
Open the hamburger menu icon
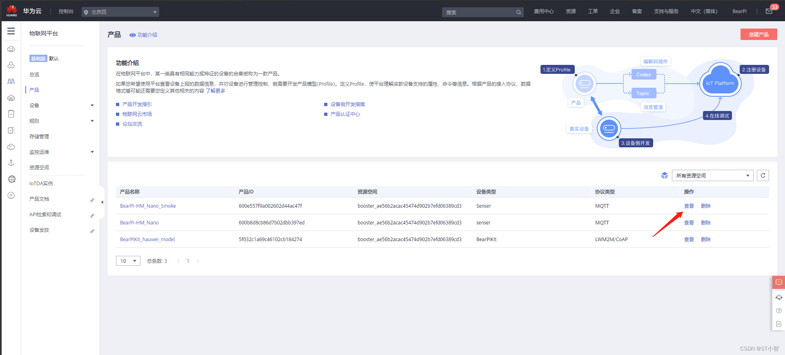(11, 31)
